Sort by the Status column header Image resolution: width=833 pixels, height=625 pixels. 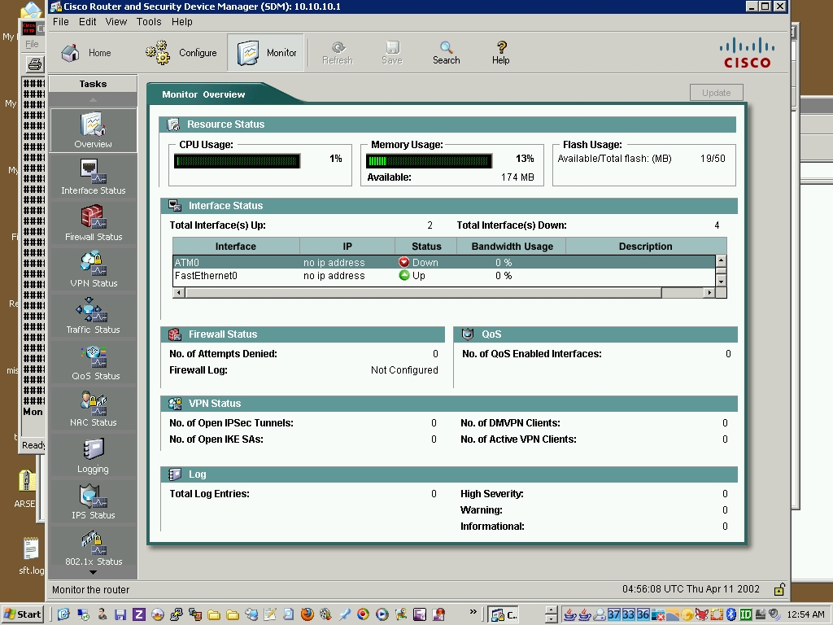pos(426,246)
